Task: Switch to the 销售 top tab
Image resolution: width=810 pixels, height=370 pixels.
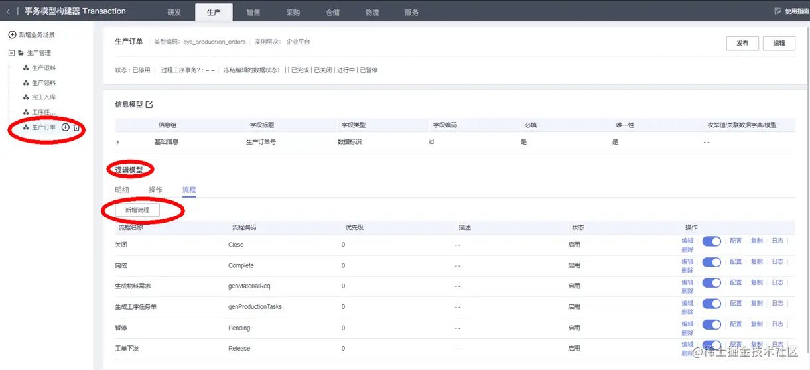Action: (x=253, y=13)
